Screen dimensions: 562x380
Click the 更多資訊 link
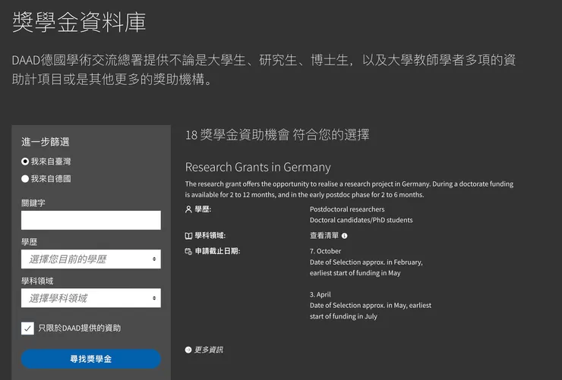pos(209,350)
